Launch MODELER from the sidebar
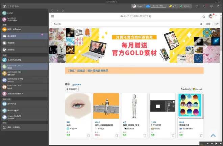Screen dimensions: 223x146 pyautogui.click(x=24, y=19)
